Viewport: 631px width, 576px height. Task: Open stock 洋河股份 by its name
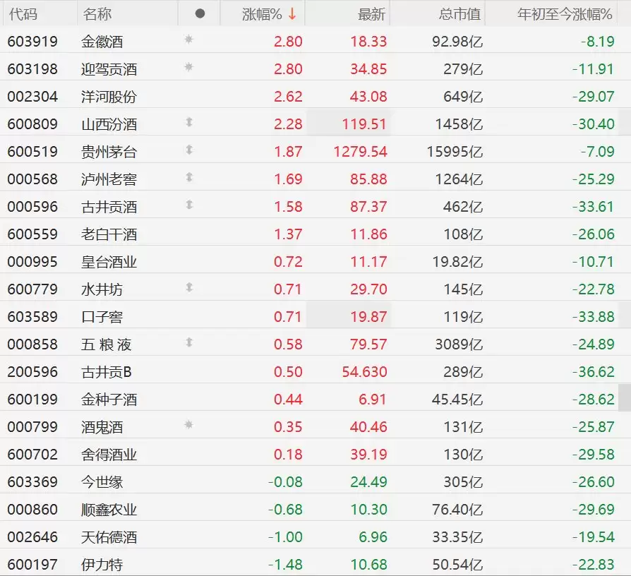[109, 97]
